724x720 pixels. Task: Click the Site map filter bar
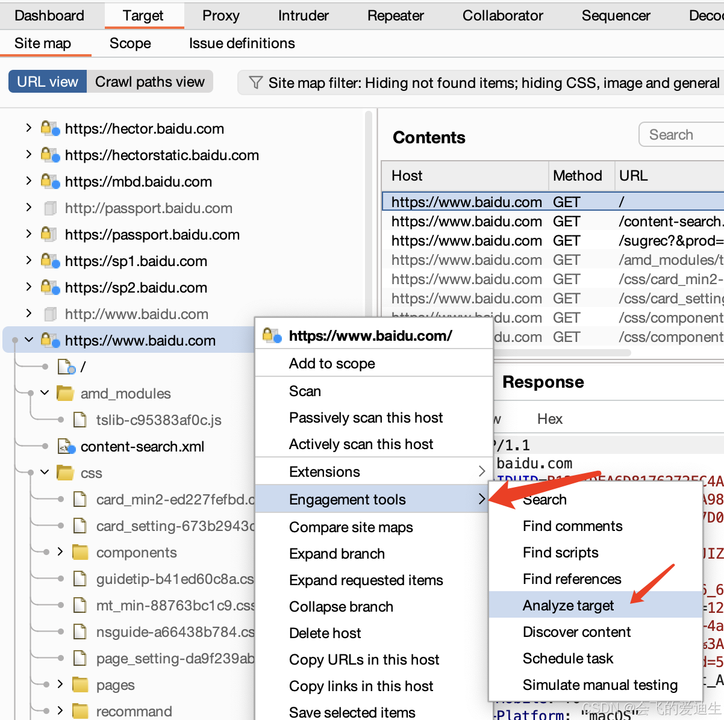pos(481,82)
